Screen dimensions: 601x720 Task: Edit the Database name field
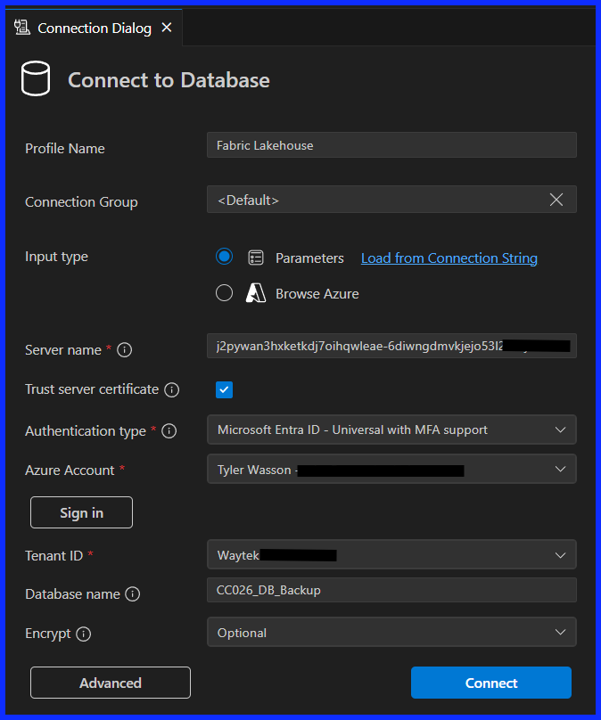tap(391, 590)
